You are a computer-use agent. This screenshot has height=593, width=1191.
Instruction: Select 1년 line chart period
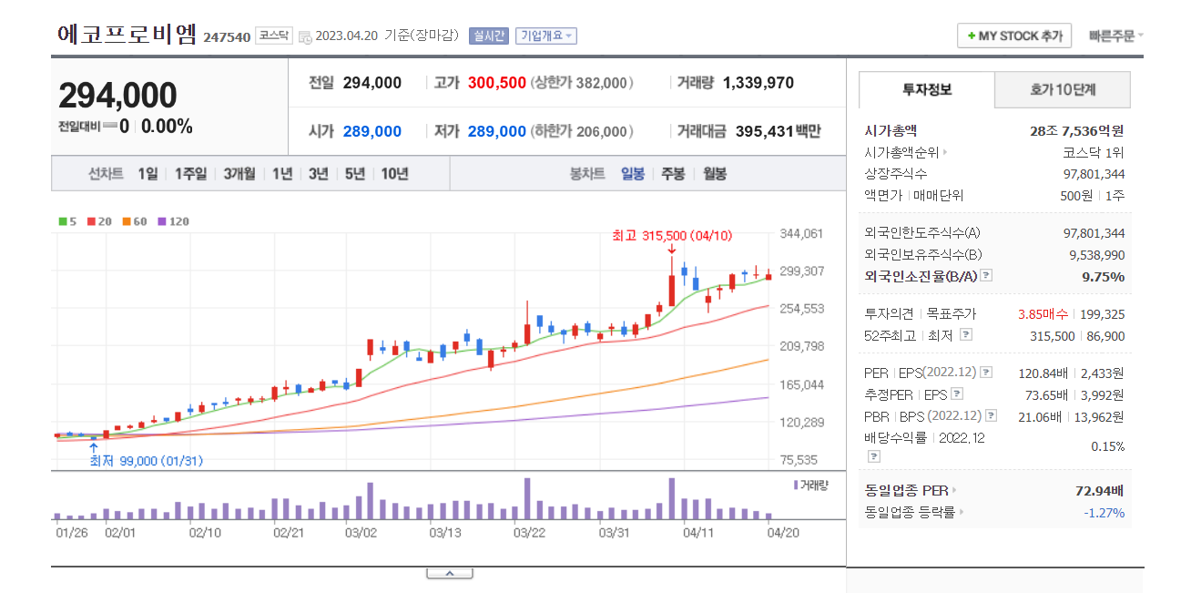(x=282, y=174)
